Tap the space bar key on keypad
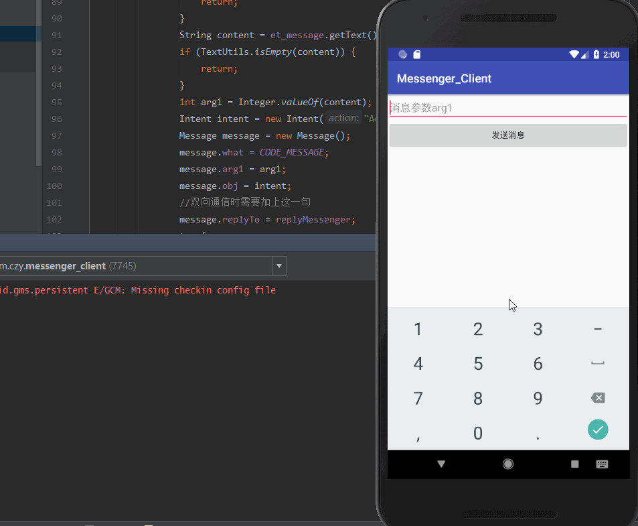The width and height of the screenshot is (638, 526). (598, 364)
